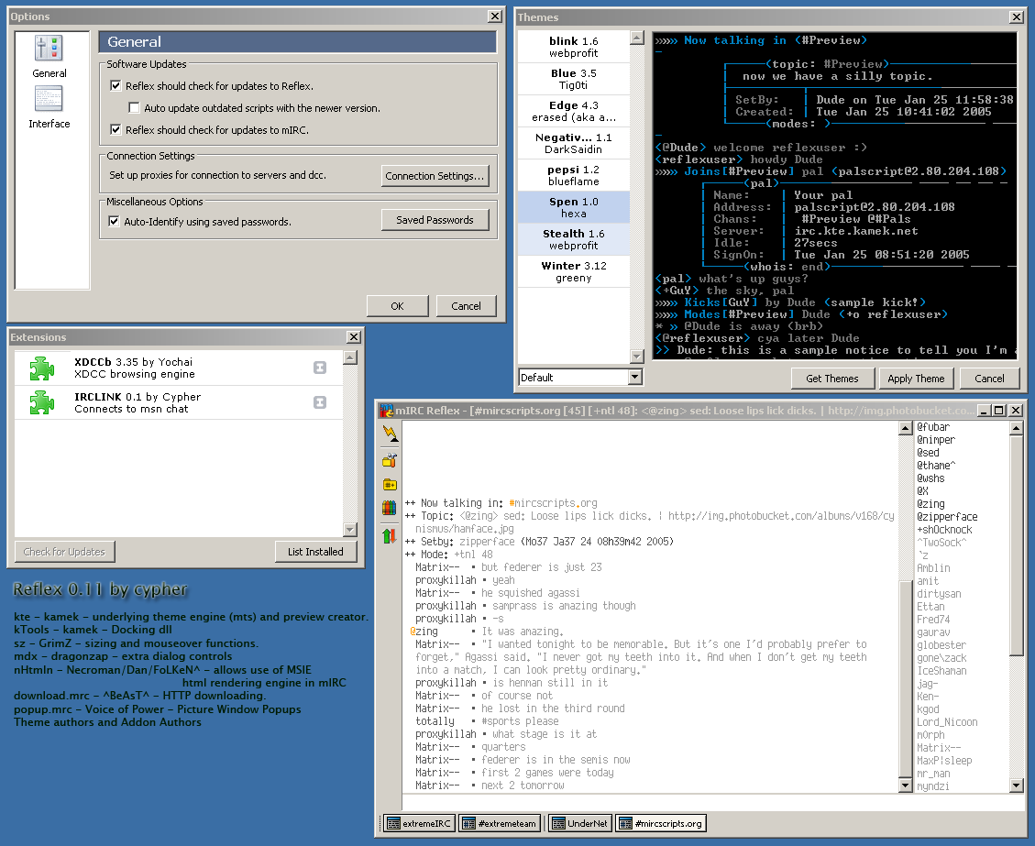Click the Saved Passwords button
The width and height of the screenshot is (1035, 846).
[x=435, y=220]
